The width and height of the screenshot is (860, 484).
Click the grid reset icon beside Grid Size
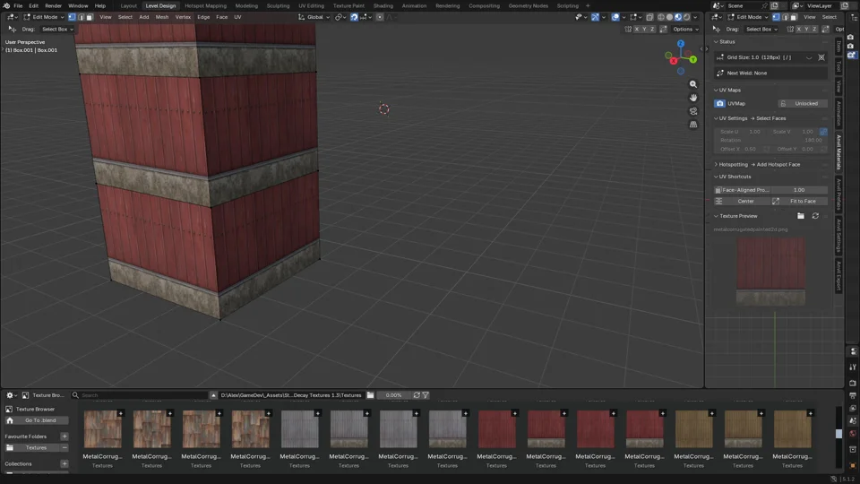pos(821,57)
